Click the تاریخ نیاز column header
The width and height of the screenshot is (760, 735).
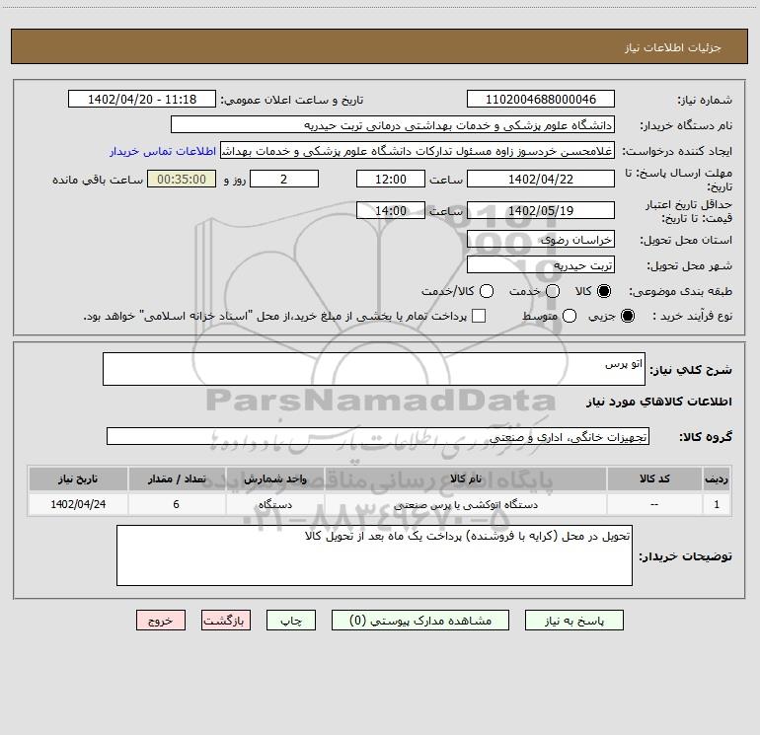(78, 478)
